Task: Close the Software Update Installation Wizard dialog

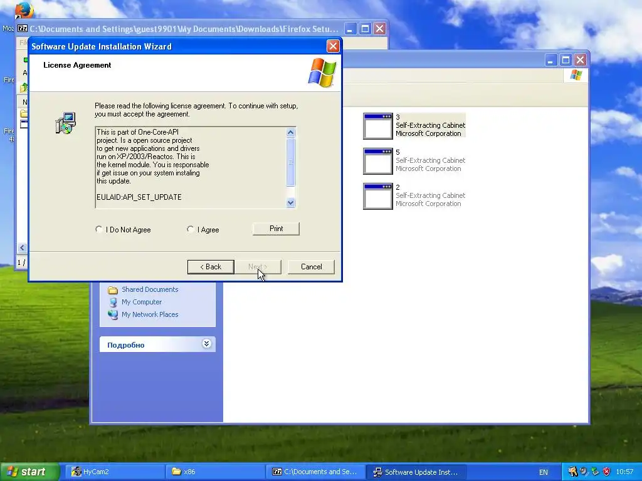Action: pos(333,46)
